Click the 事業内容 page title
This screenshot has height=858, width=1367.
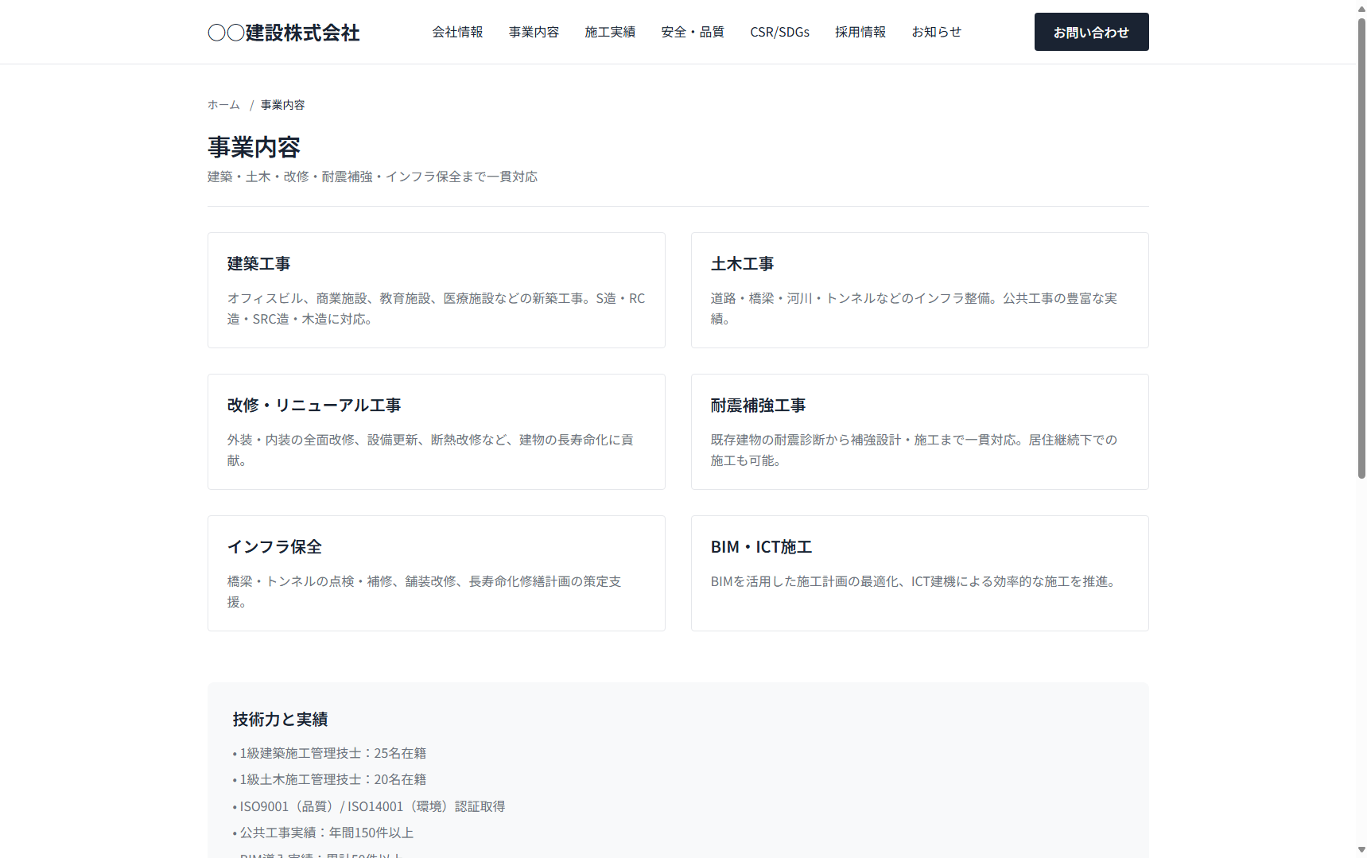tap(254, 147)
